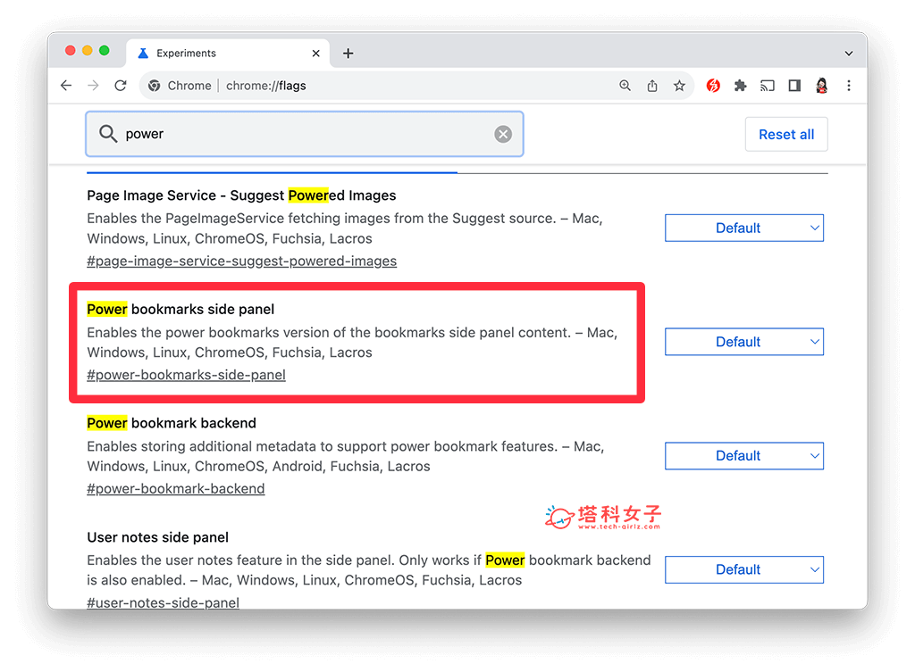The height and width of the screenshot is (672, 915).
Task: Open the zoom magnifier icon in address bar
Action: pos(625,86)
